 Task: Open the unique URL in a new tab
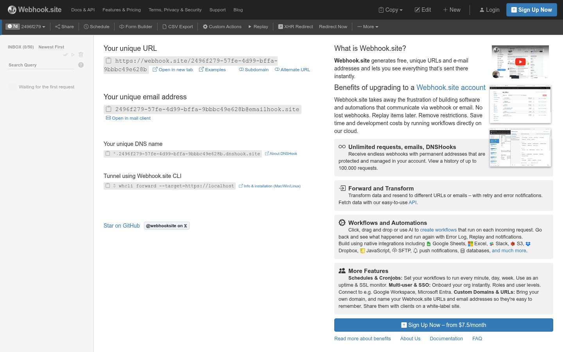(172, 70)
